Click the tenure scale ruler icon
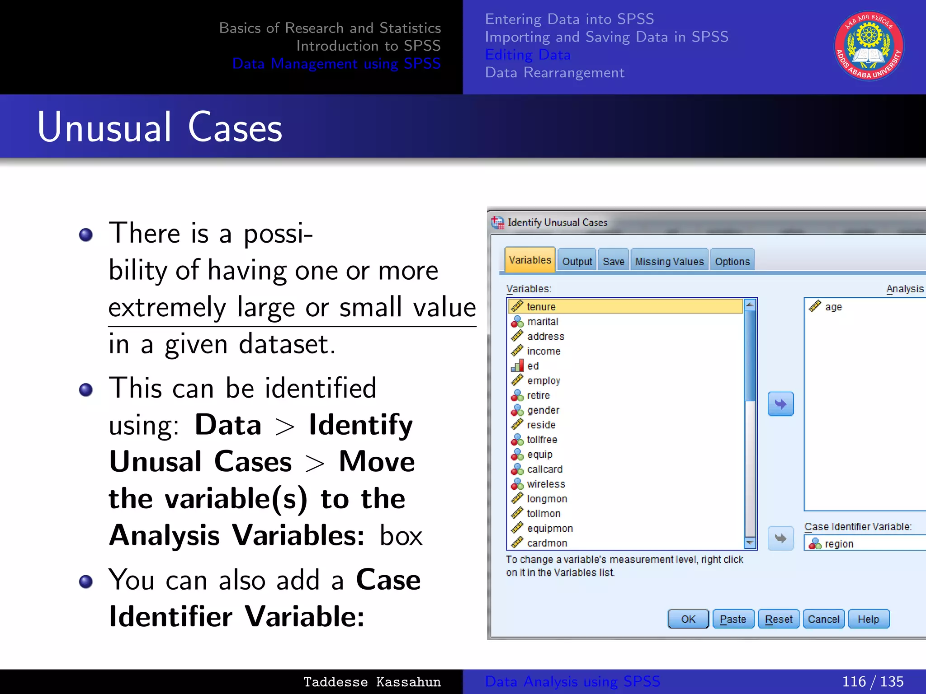926x694 pixels. point(517,306)
